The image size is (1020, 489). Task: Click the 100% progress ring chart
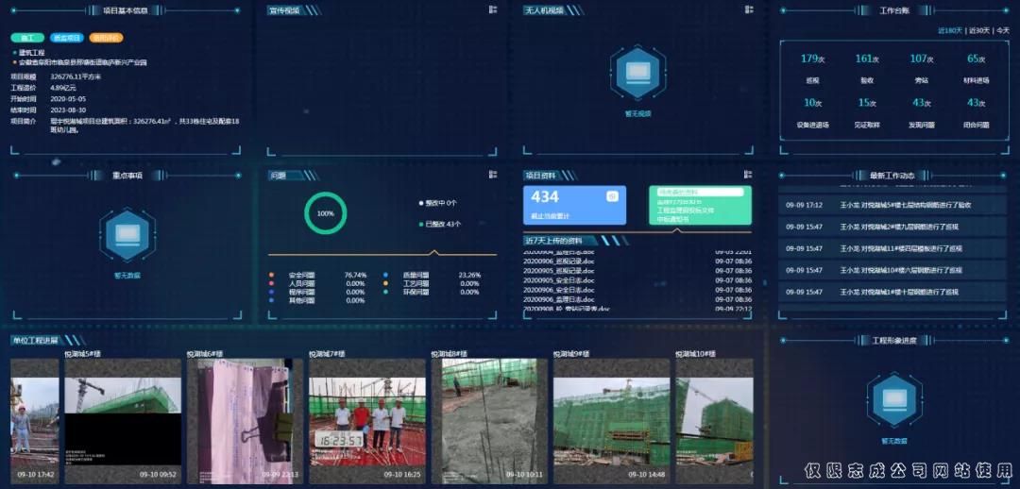(x=325, y=213)
